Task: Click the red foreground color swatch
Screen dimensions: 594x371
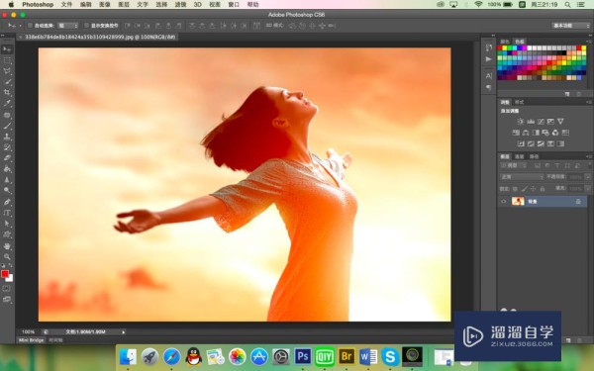Action: [x=5, y=274]
